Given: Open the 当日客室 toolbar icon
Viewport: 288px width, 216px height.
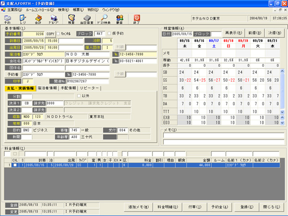Looking at the screenshot, I should [x=87, y=19].
